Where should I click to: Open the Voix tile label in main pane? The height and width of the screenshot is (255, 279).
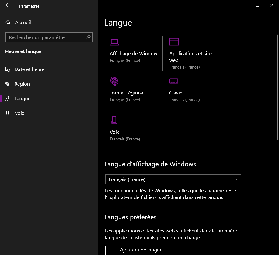114,132
